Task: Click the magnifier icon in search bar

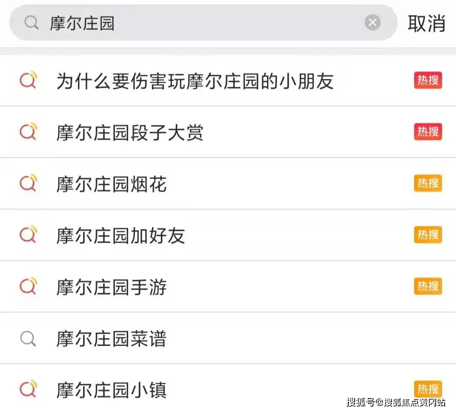Action: point(31,22)
